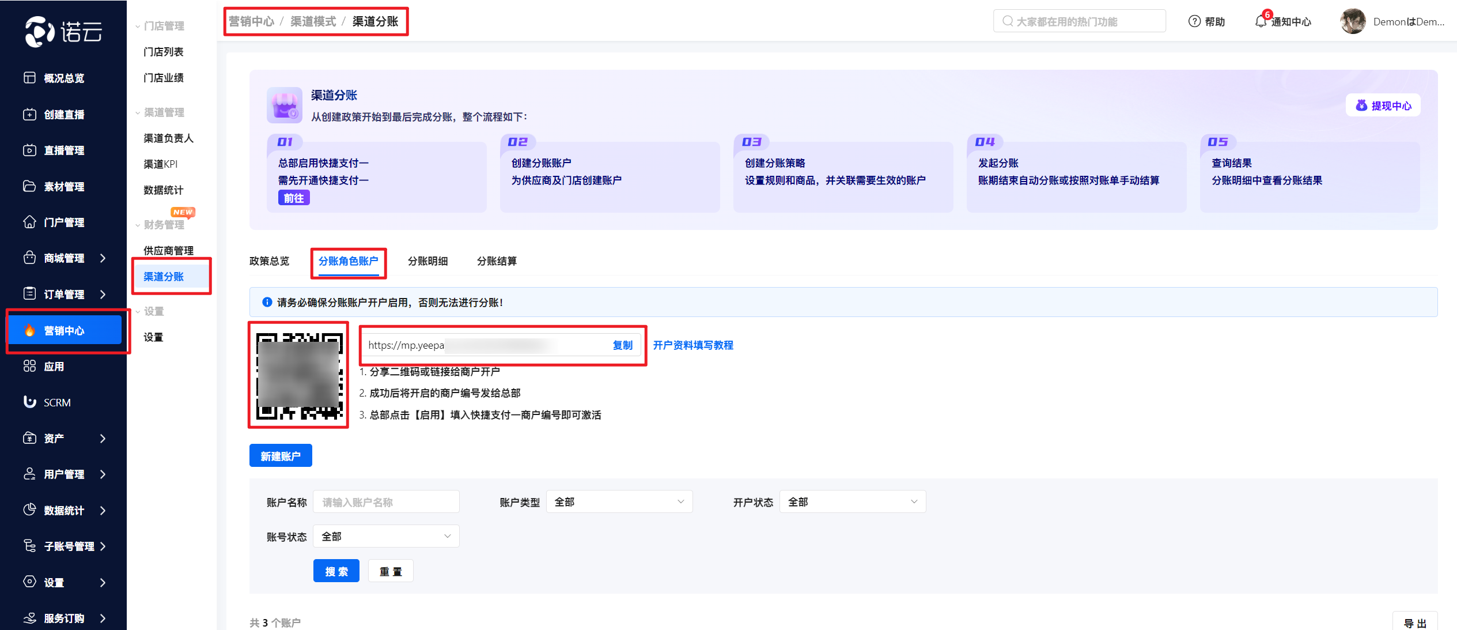Open the 开户状态 dropdown

(852, 501)
